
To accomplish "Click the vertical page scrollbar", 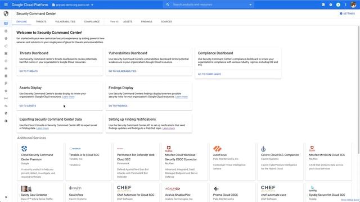I will pyautogui.click(x=358, y=90).
